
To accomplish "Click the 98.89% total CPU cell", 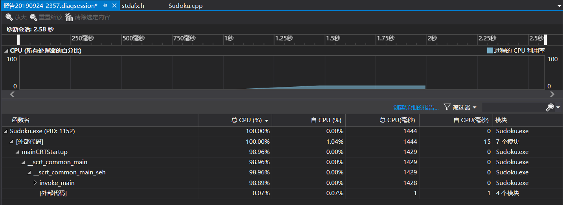I will pyautogui.click(x=259, y=183).
